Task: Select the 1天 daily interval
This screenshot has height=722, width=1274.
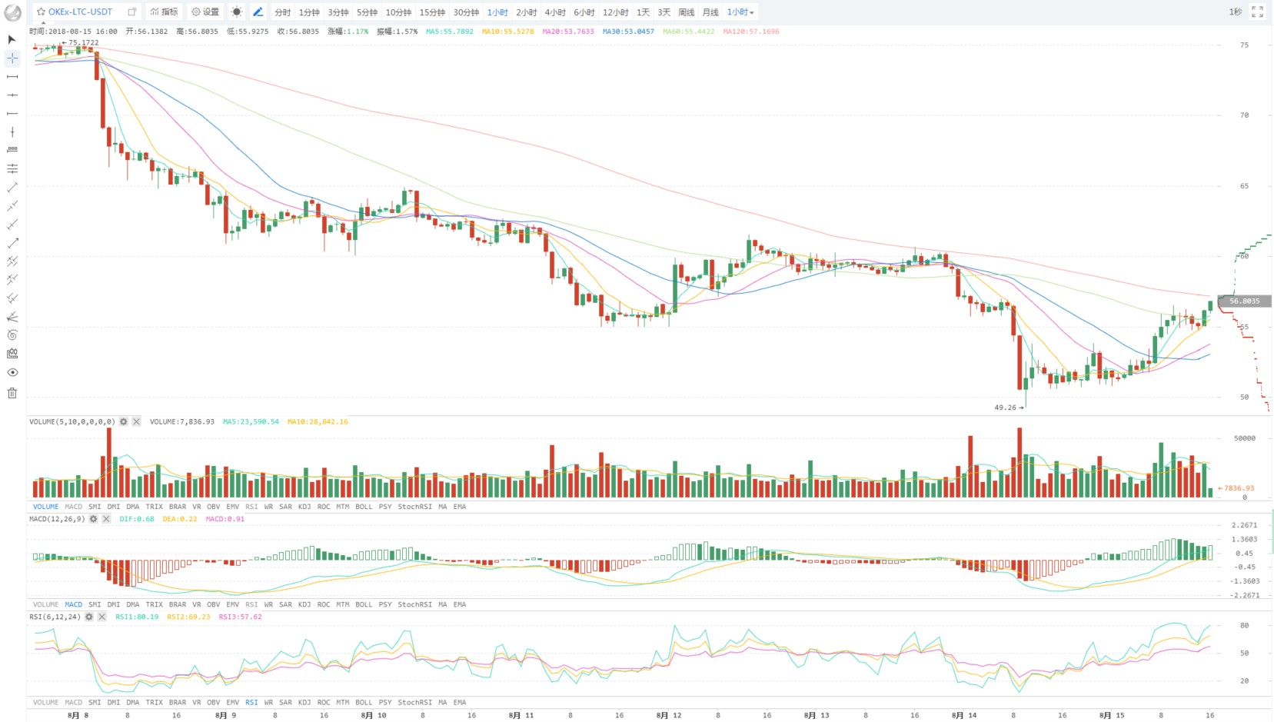Action: point(644,12)
